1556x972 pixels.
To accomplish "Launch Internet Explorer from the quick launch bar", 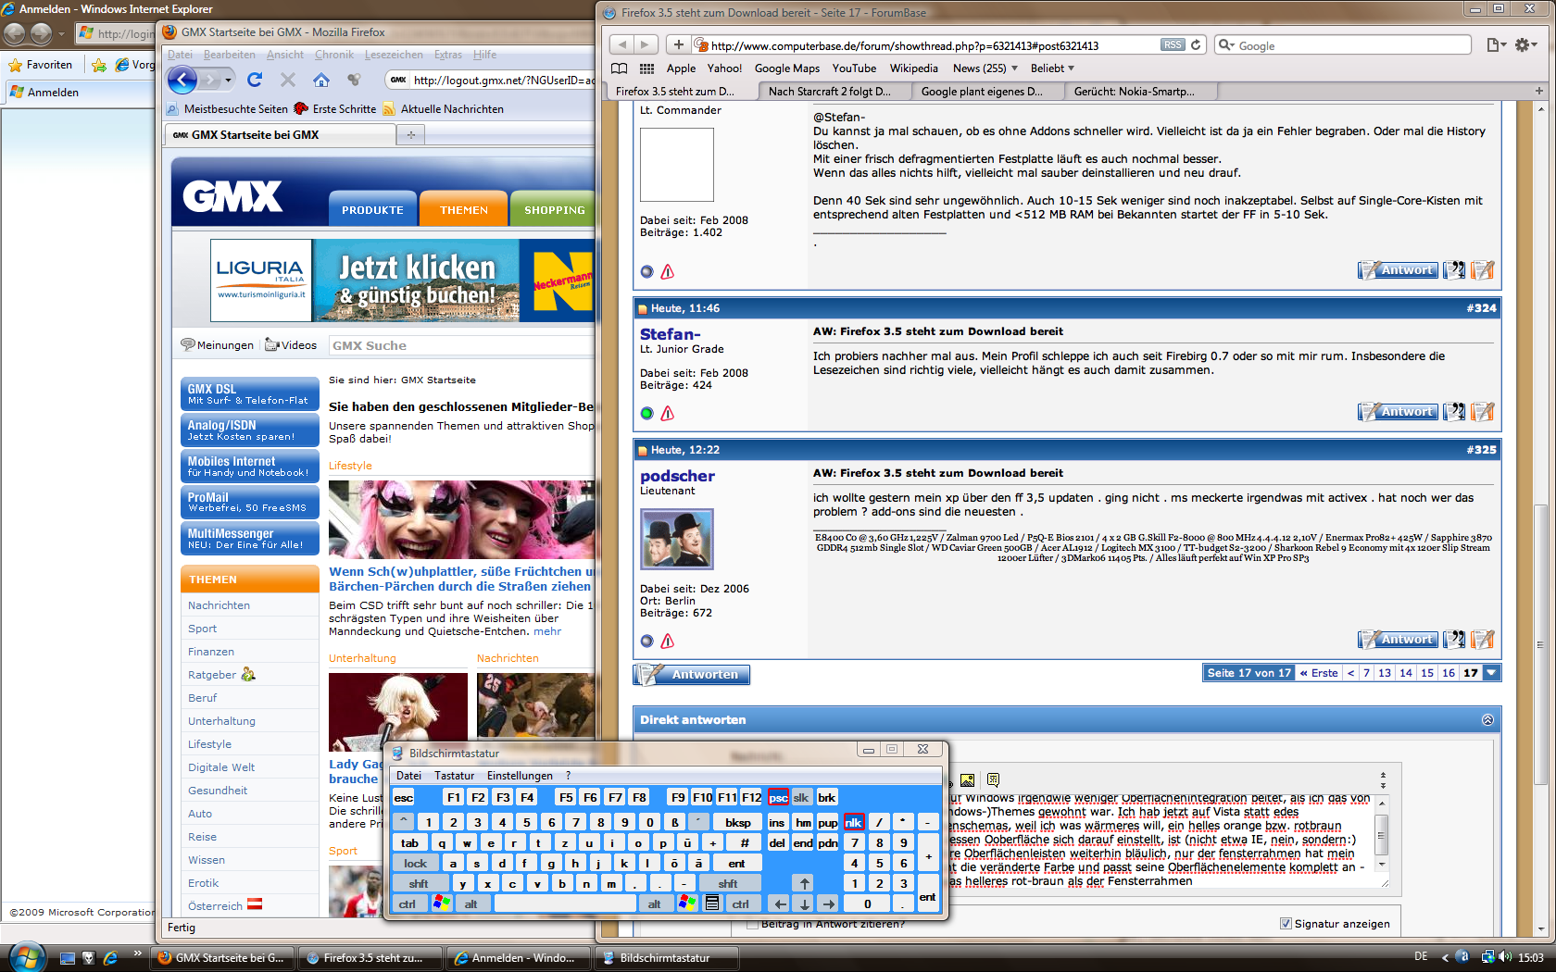I will coord(110,958).
